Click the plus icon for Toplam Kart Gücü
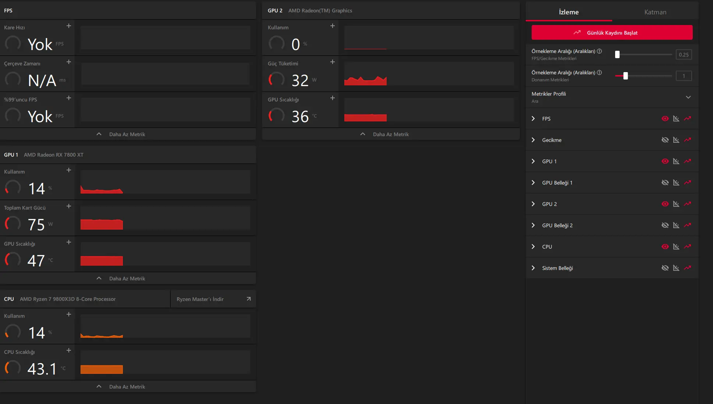 (x=69, y=206)
